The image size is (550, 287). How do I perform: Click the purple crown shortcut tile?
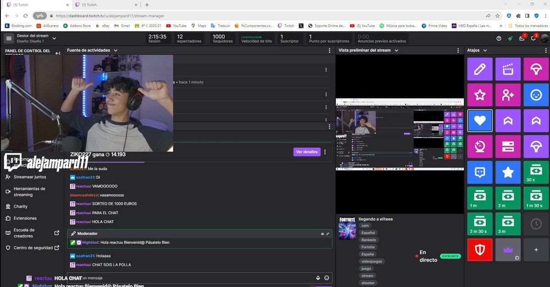tap(508, 250)
